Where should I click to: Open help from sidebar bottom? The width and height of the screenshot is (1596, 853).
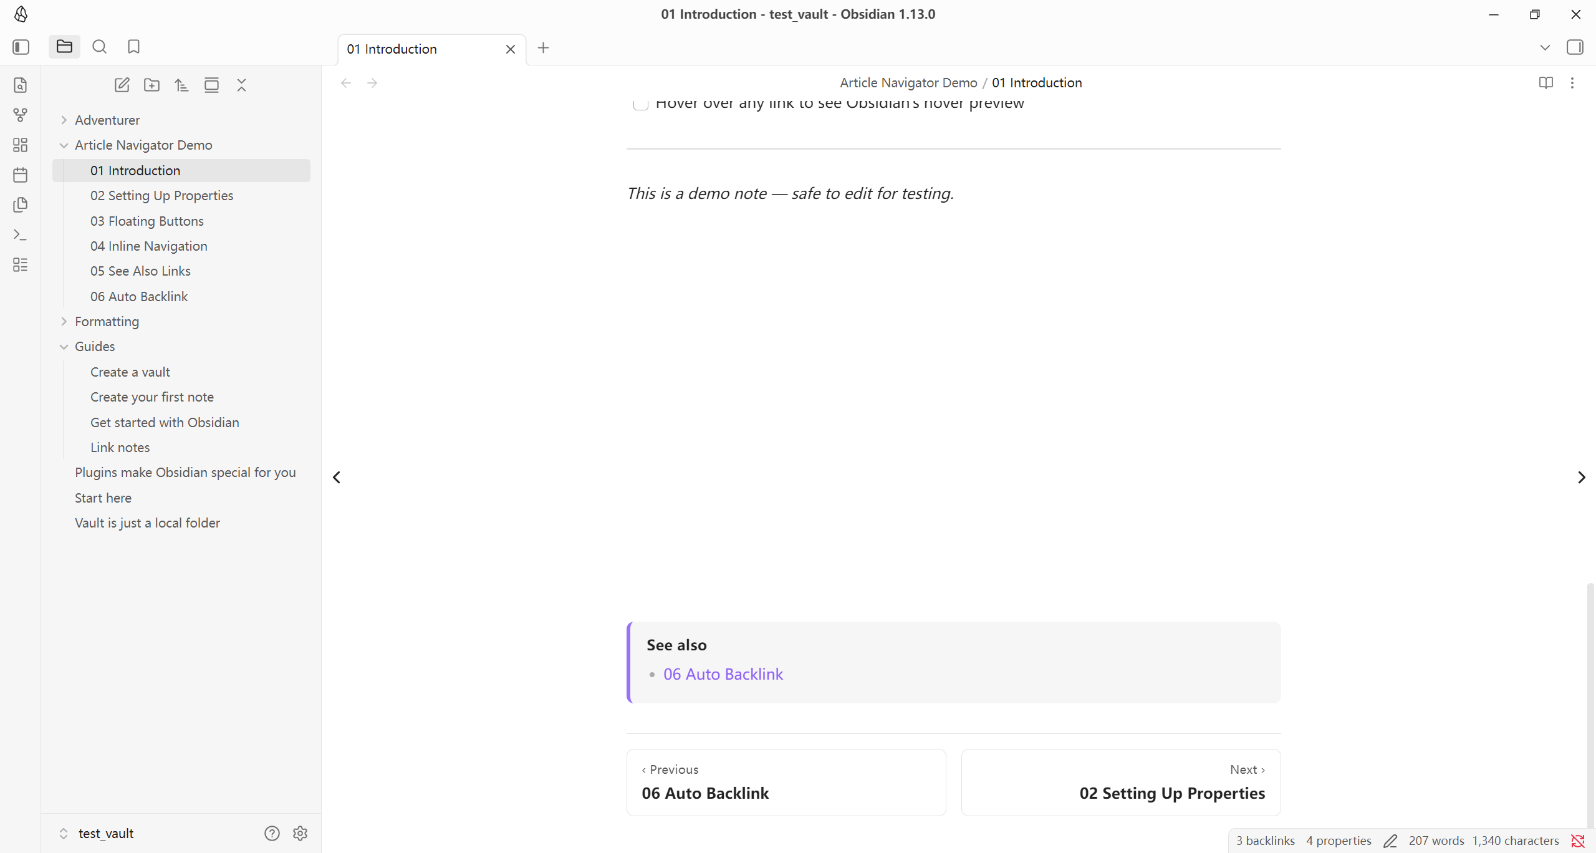point(272,833)
